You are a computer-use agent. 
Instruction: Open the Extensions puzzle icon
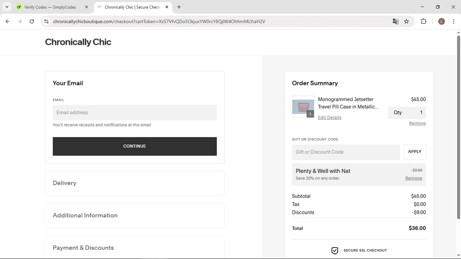pyautogui.click(x=424, y=22)
